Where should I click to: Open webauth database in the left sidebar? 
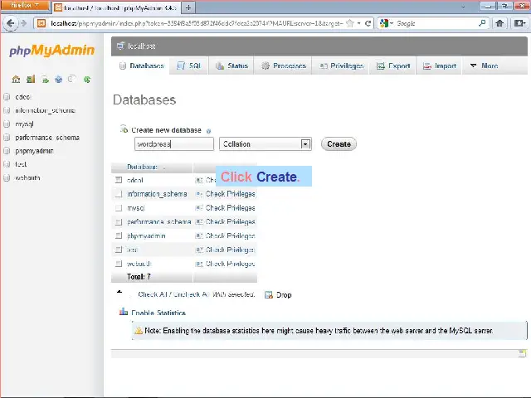tap(27, 177)
